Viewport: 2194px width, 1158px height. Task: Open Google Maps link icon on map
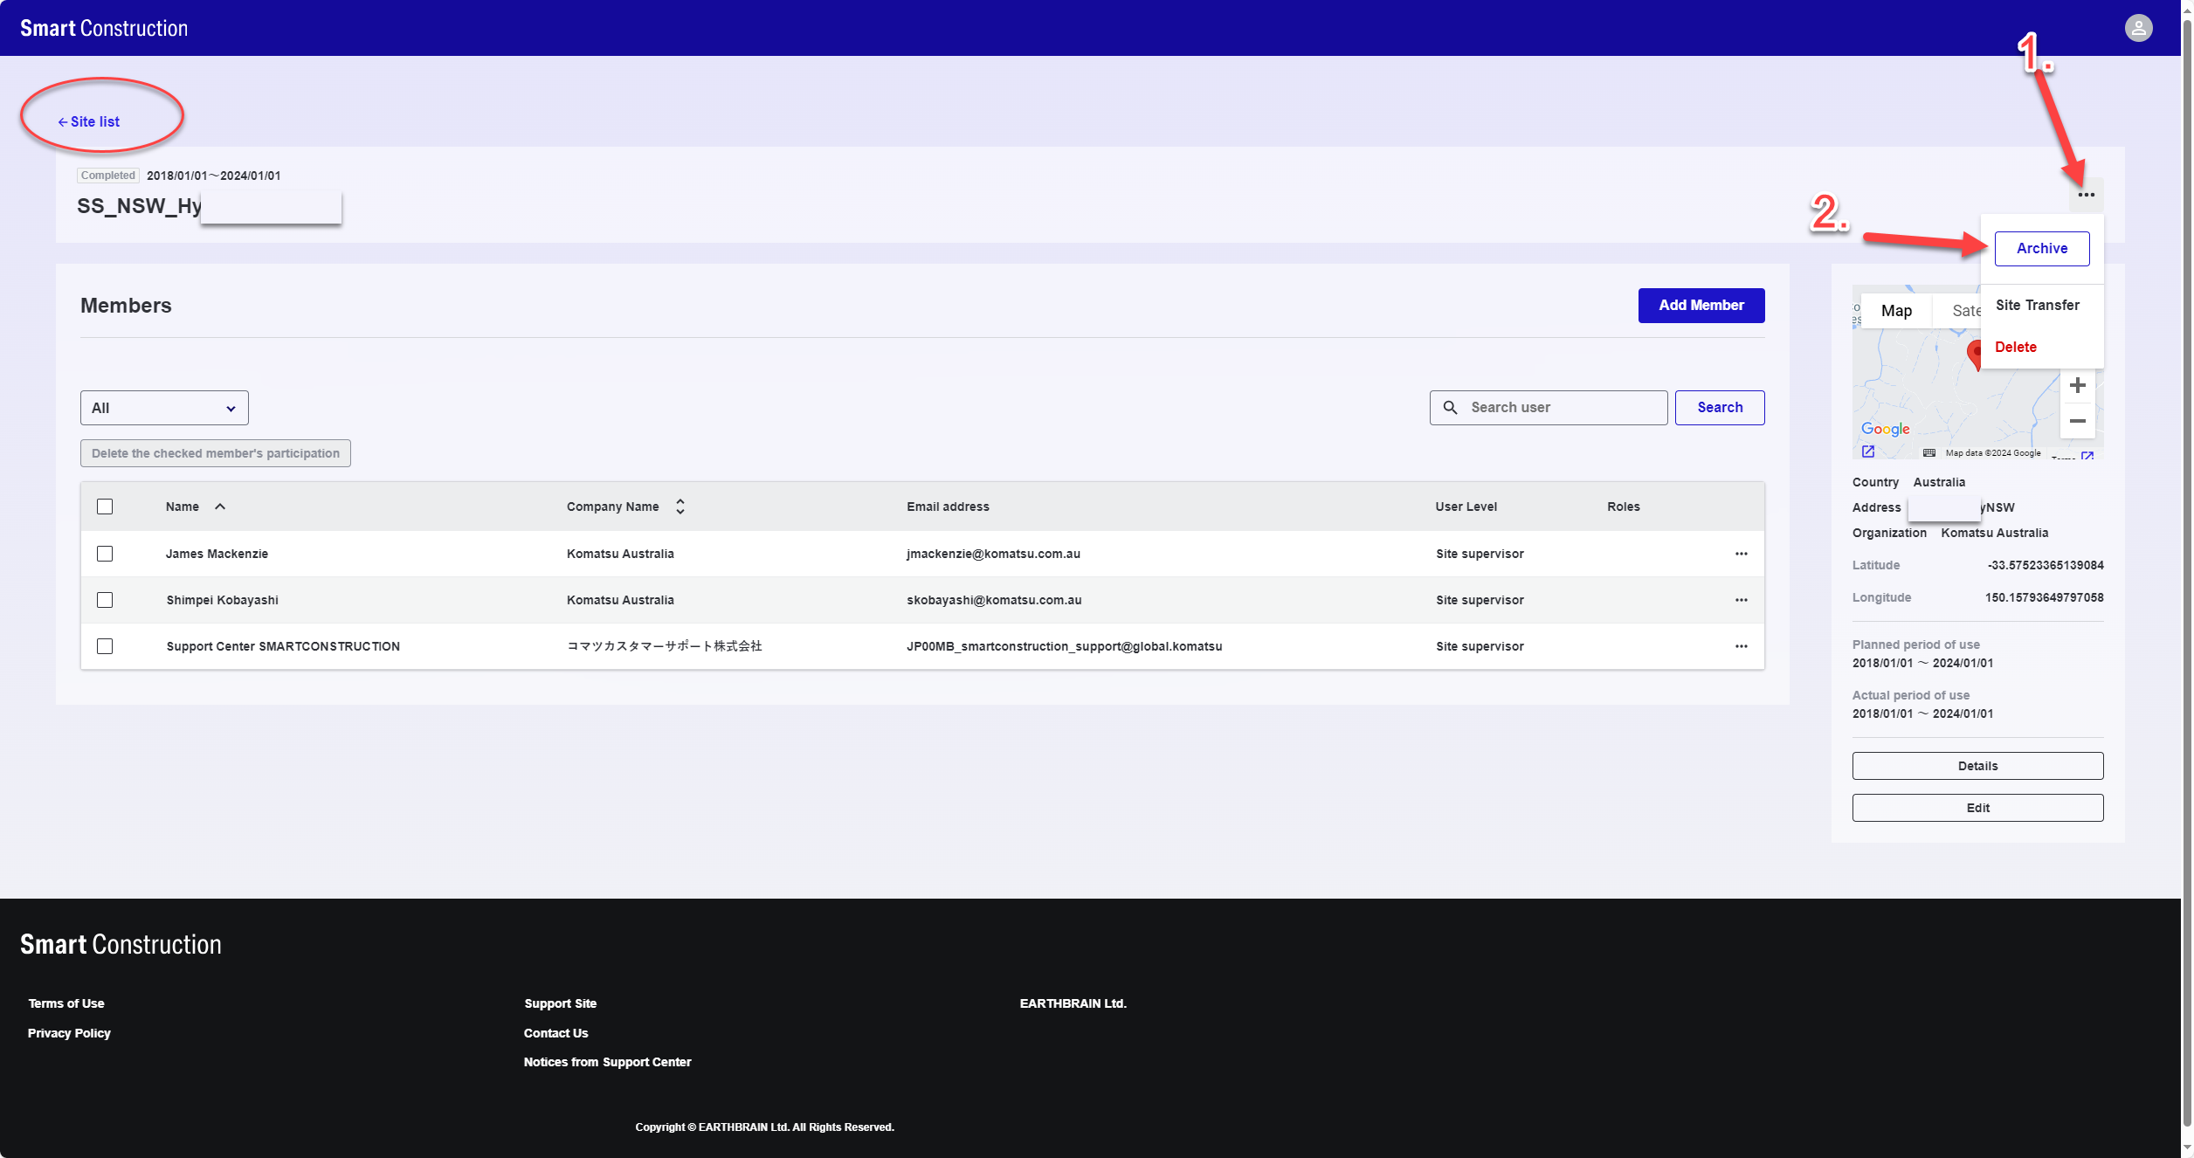click(x=1867, y=451)
